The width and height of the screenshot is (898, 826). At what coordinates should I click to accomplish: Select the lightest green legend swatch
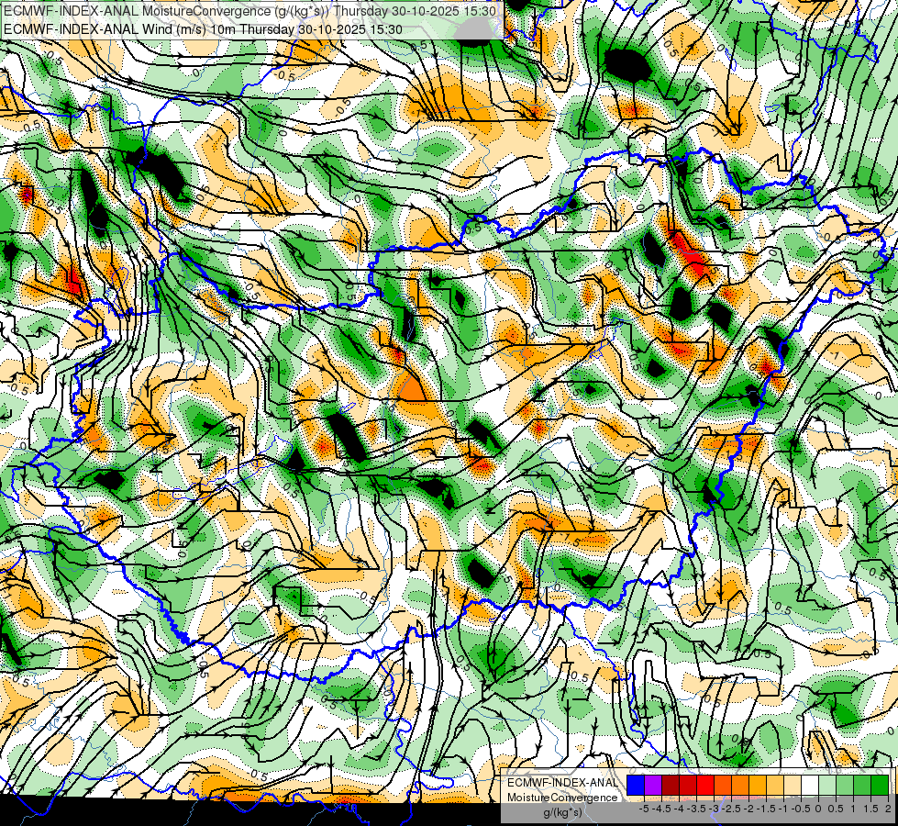point(827,786)
